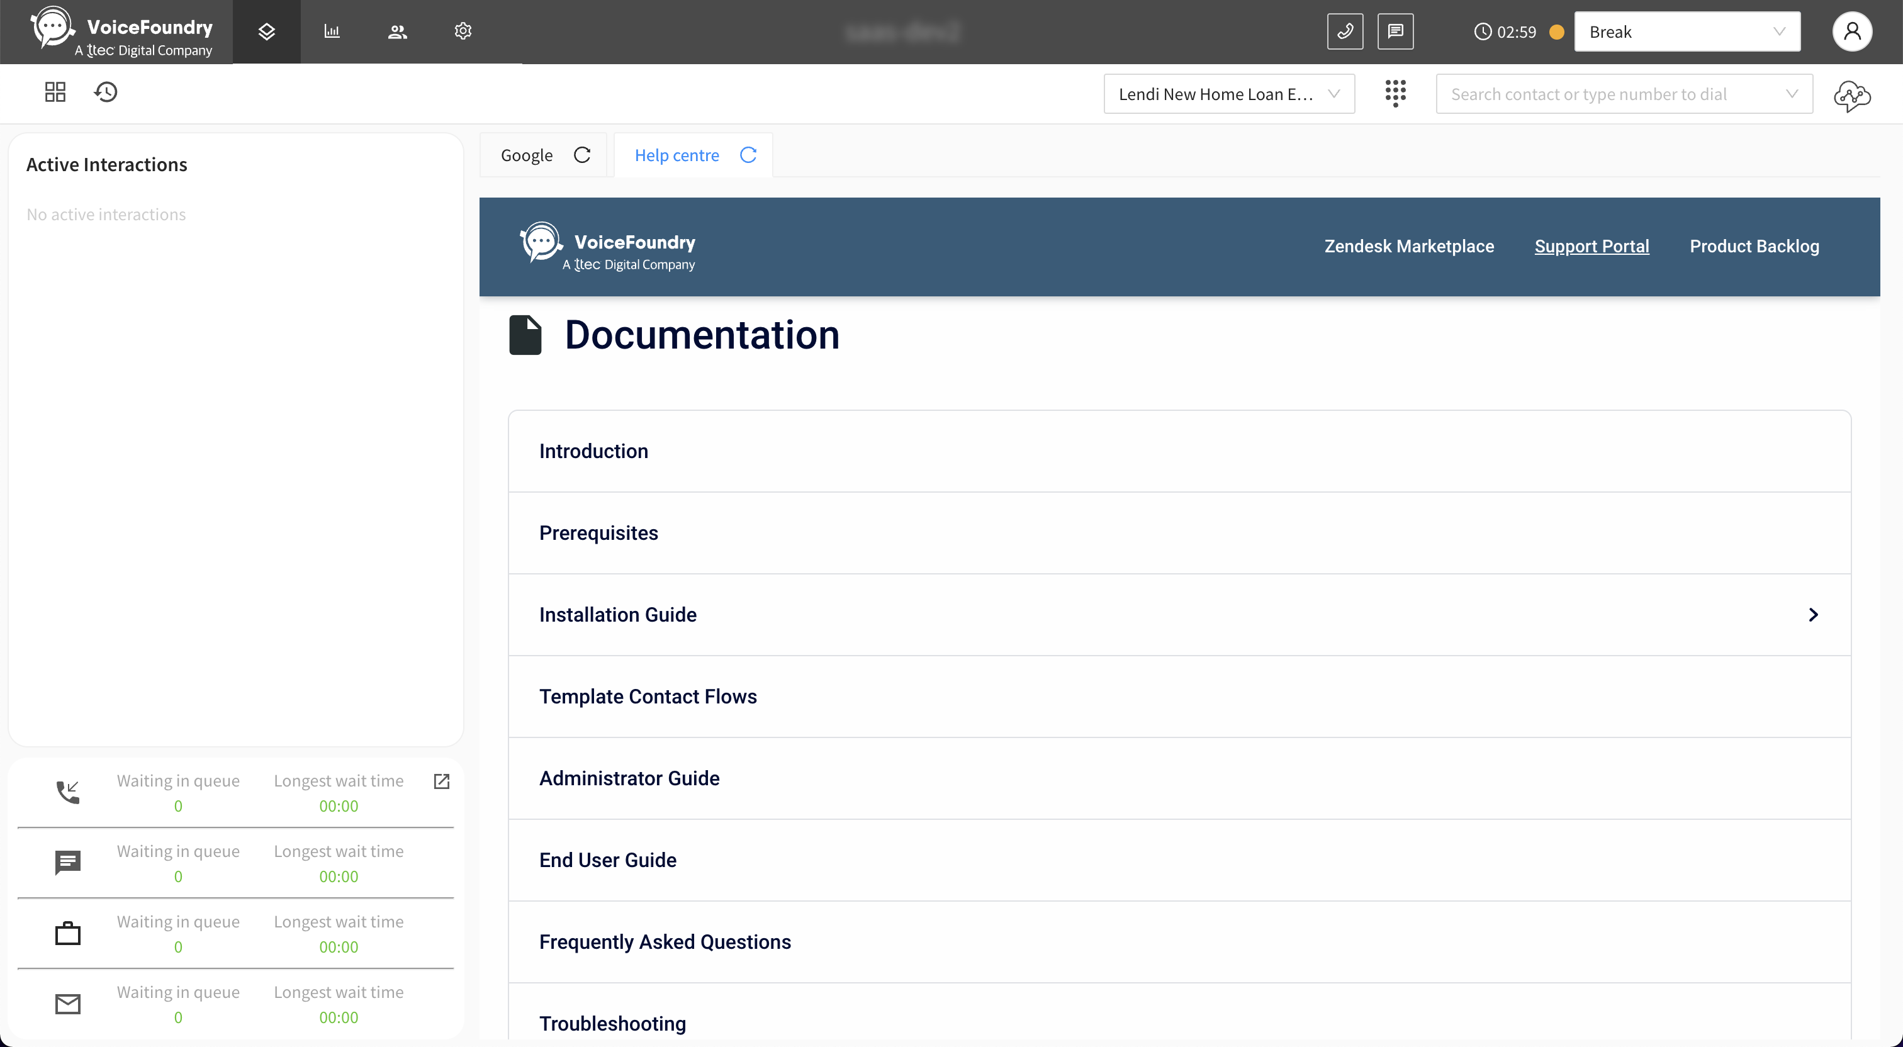Open the Break agent status dropdown
This screenshot has height=1047, width=1903.
1687,31
